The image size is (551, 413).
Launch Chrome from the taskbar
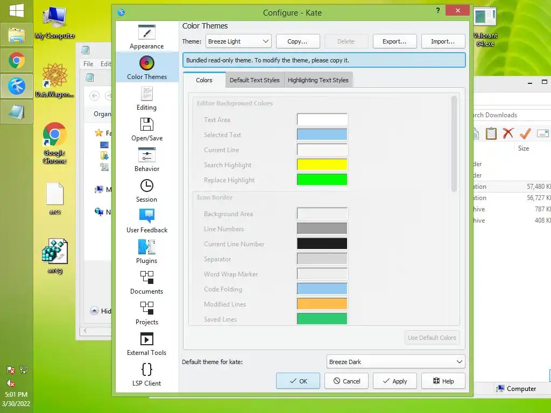[17, 60]
